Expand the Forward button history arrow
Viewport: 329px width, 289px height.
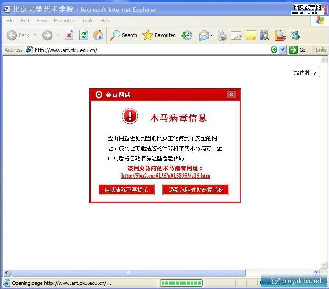click(x=58, y=35)
